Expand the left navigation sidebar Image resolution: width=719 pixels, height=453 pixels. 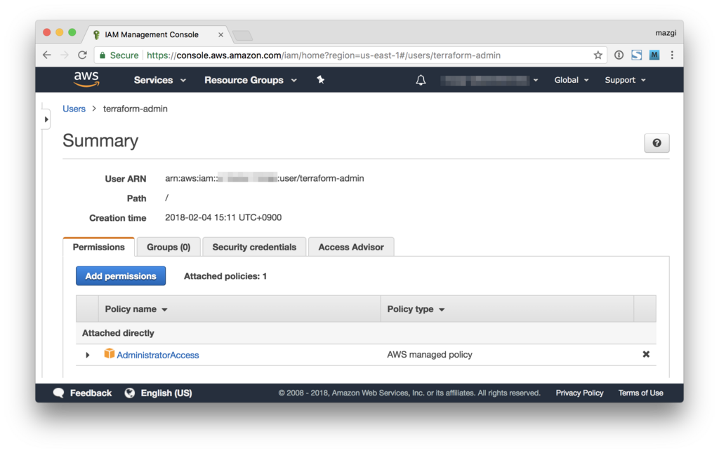tap(46, 119)
